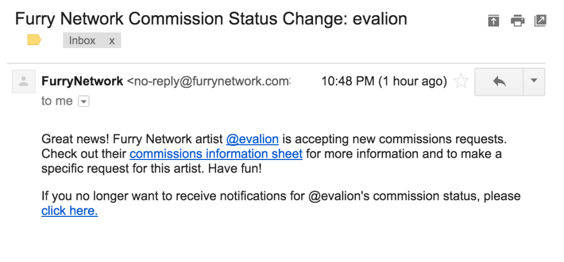The height and width of the screenshot is (262, 564).
Task: Click the FurryNetwork sender name
Action: point(82,82)
